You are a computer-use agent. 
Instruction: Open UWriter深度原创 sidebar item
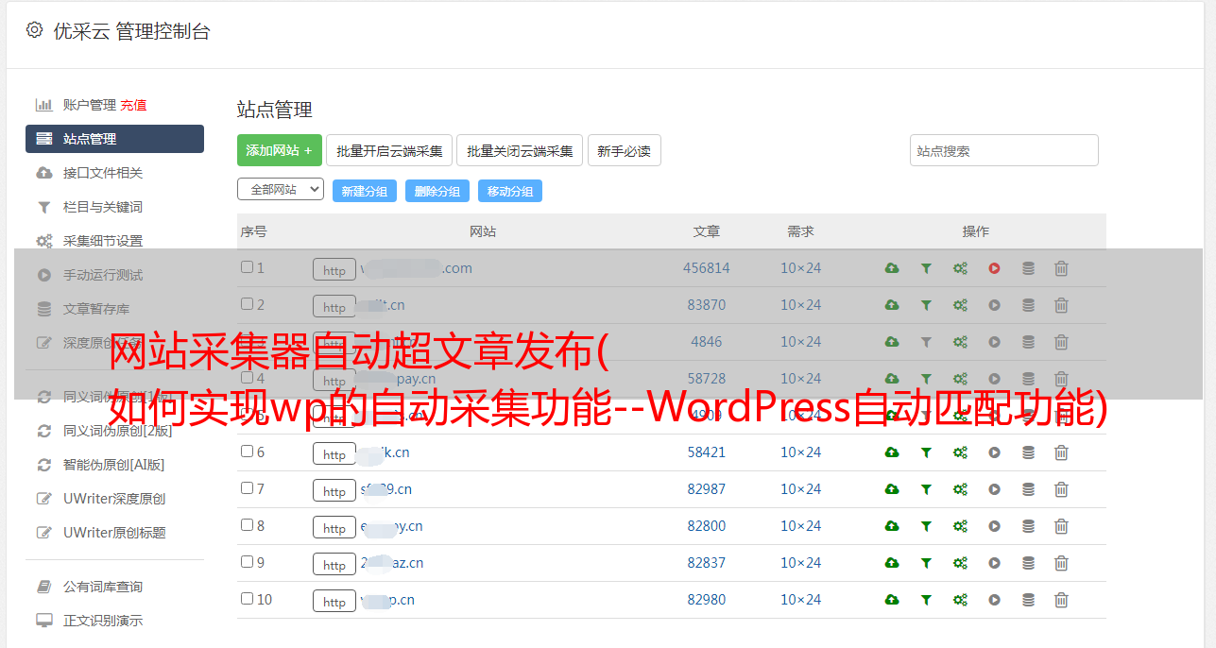(114, 499)
